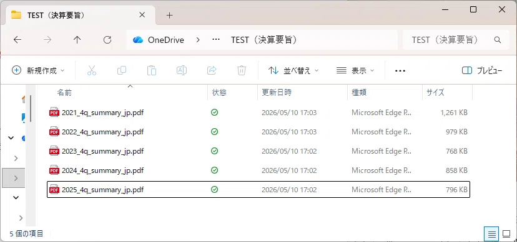Click sync status checkmark for 2021_4q_summary_jp.pdf
Screen dimensions: 517x242
(214, 113)
